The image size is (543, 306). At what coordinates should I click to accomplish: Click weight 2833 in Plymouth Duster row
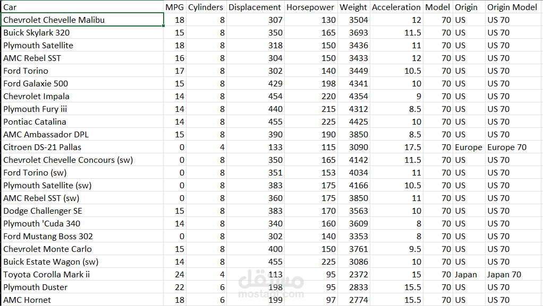click(354, 287)
